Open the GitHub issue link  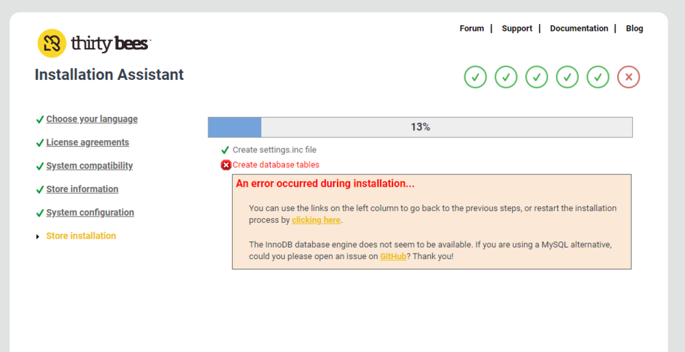pos(393,256)
